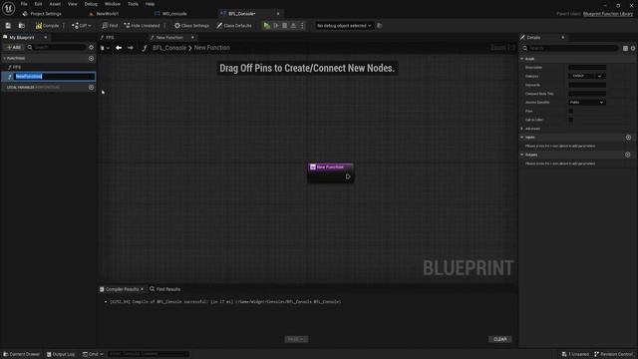Save the current blueprint asset
The width and height of the screenshot is (638, 359).
coord(8,26)
